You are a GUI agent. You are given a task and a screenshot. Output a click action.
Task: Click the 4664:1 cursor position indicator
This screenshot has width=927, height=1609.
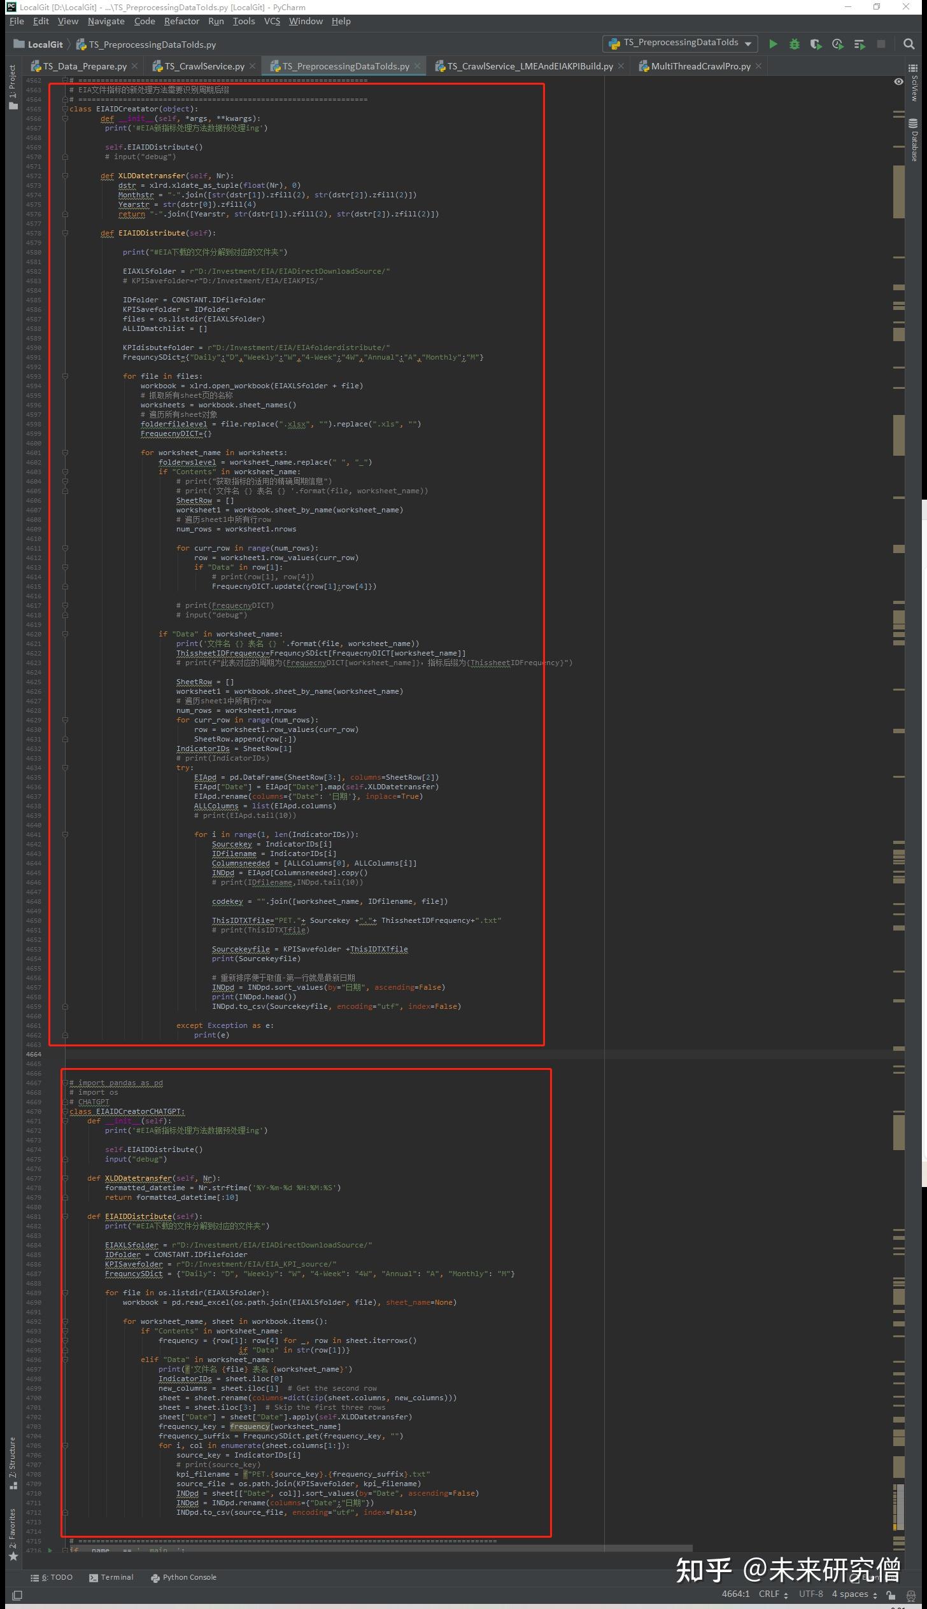(x=735, y=1594)
